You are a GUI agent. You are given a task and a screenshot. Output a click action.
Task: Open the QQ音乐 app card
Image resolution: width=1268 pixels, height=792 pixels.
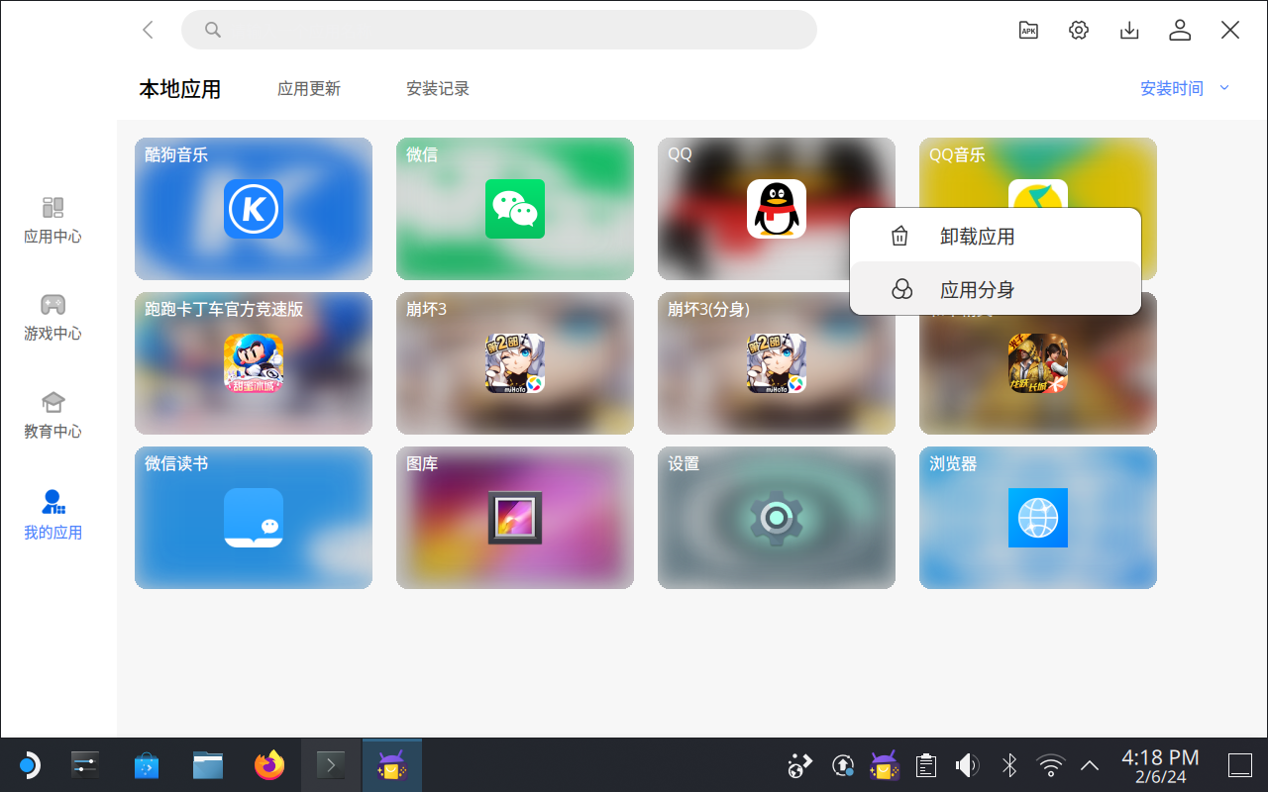pos(1038,173)
